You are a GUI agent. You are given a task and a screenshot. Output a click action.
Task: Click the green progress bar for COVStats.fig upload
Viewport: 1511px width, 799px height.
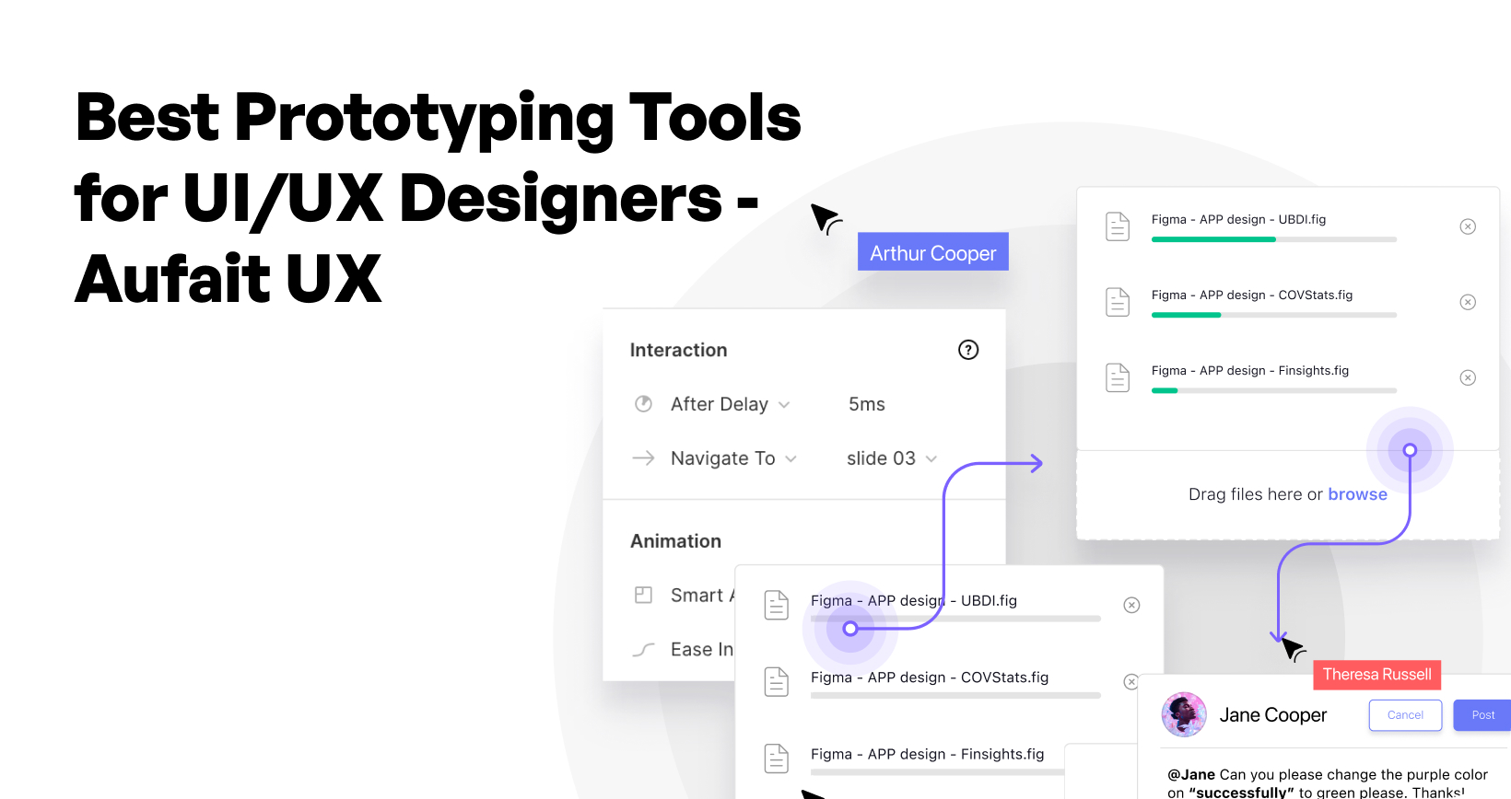(1186, 315)
